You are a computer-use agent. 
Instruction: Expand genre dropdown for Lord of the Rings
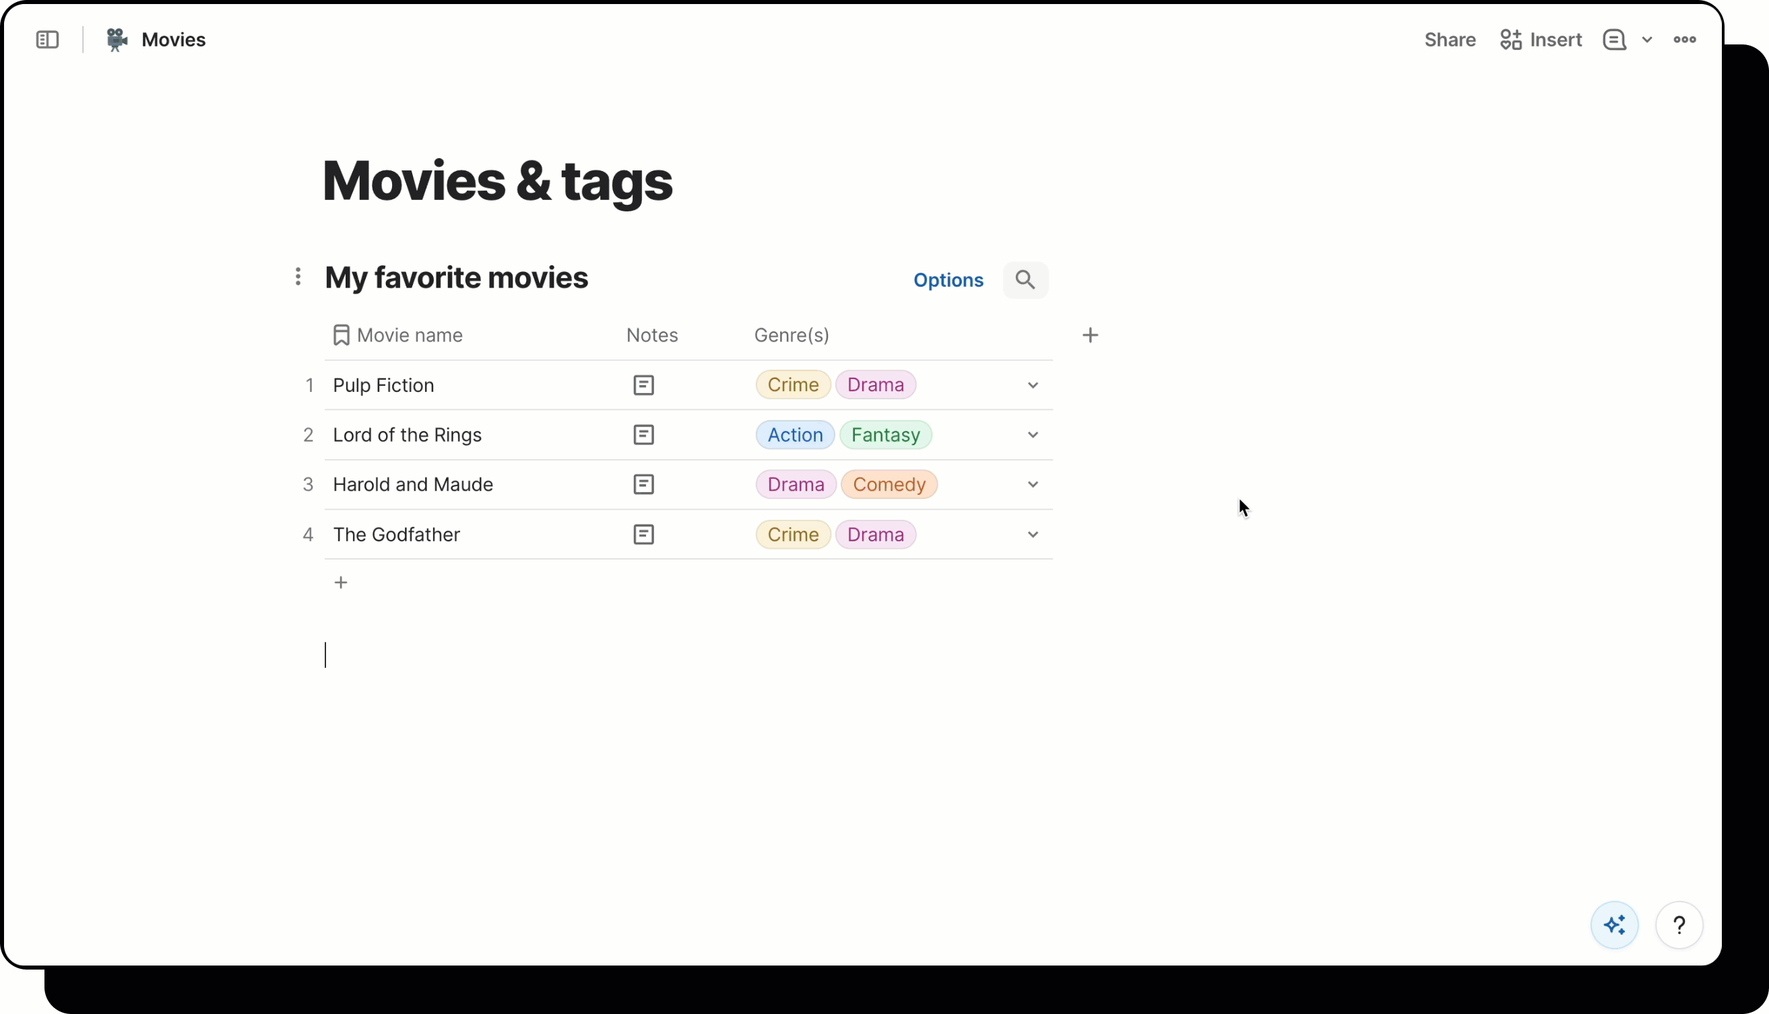click(1033, 435)
